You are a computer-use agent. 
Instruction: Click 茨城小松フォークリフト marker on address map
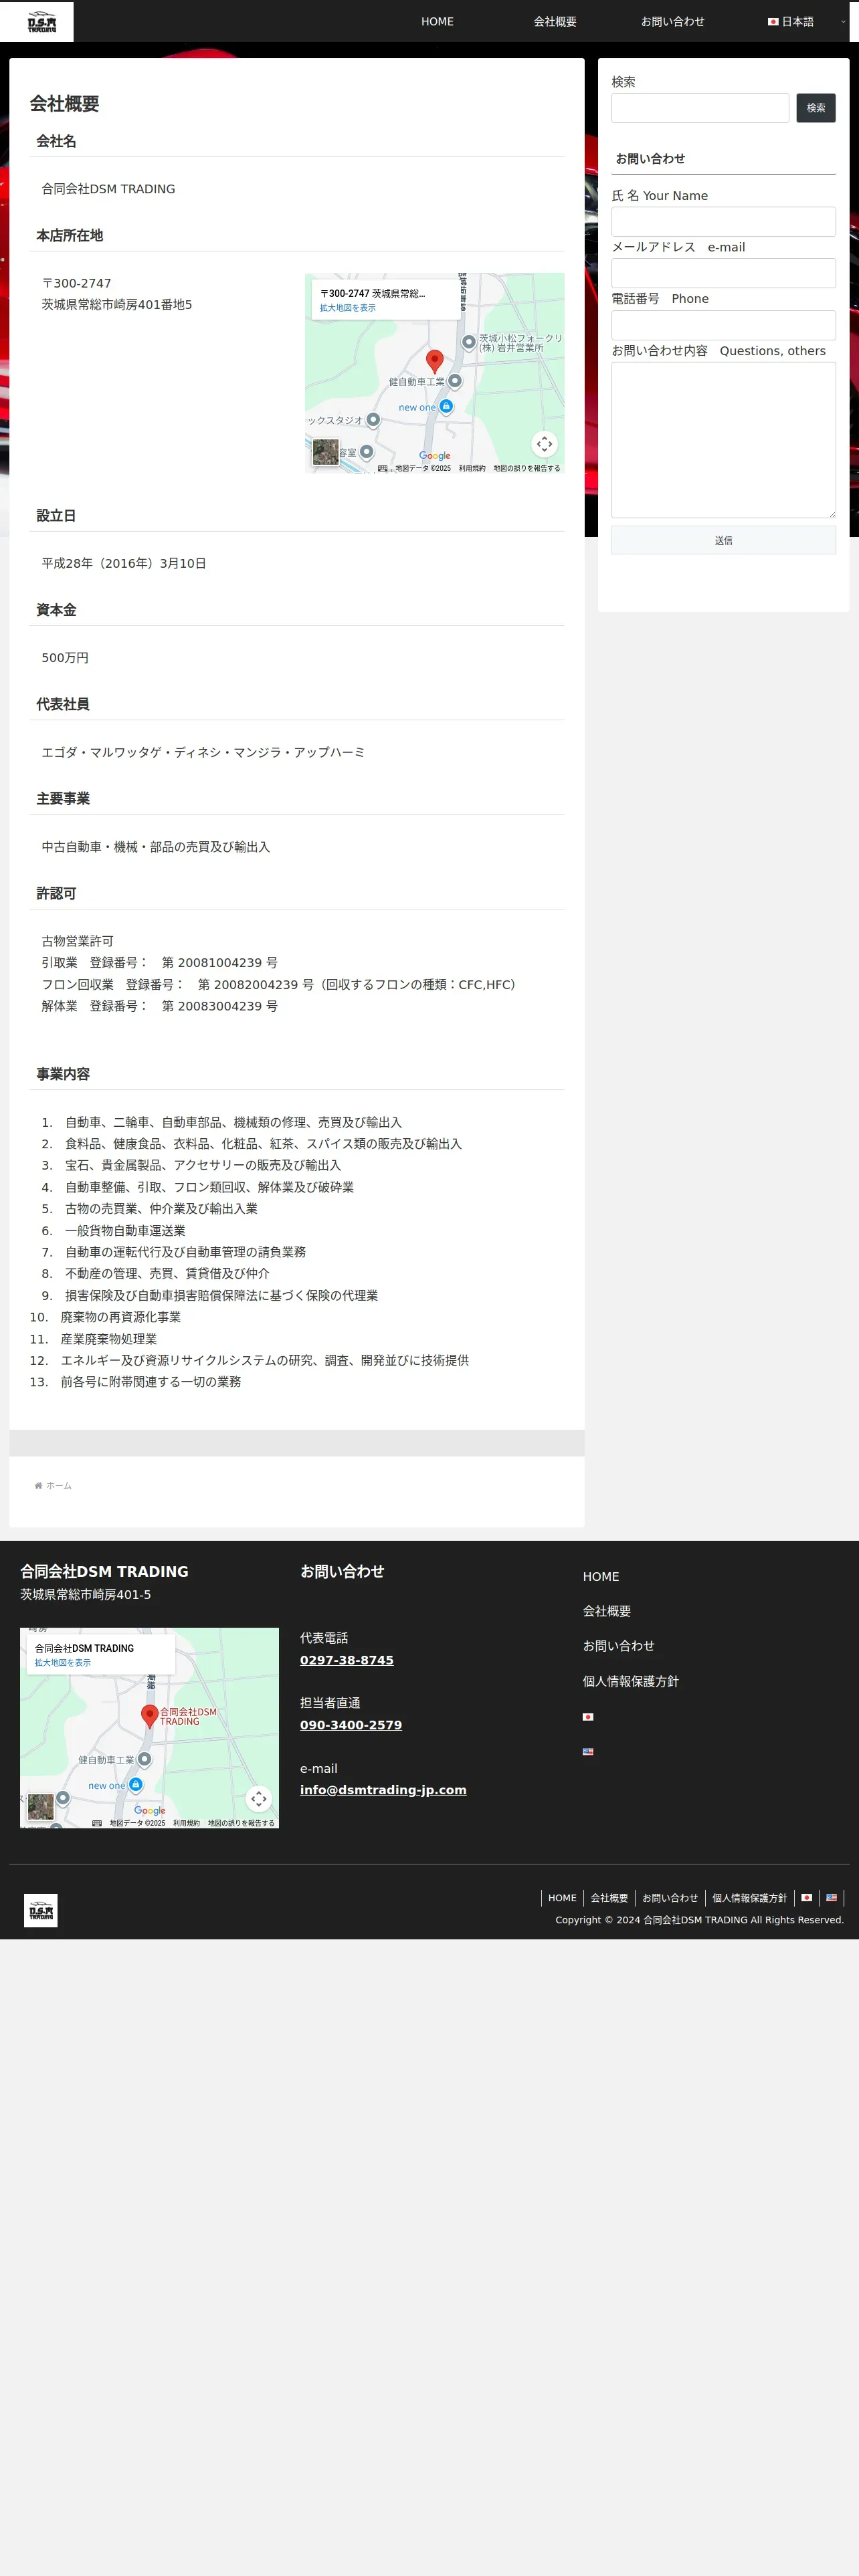468,342
